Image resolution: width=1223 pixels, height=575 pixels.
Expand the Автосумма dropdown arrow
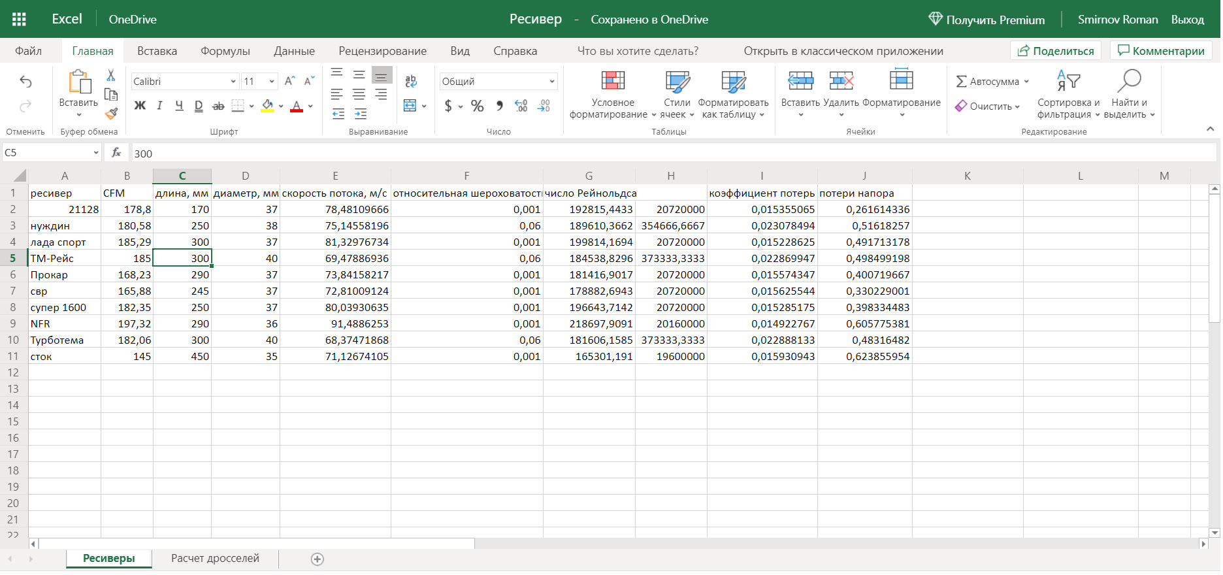[x=1026, y=82]
